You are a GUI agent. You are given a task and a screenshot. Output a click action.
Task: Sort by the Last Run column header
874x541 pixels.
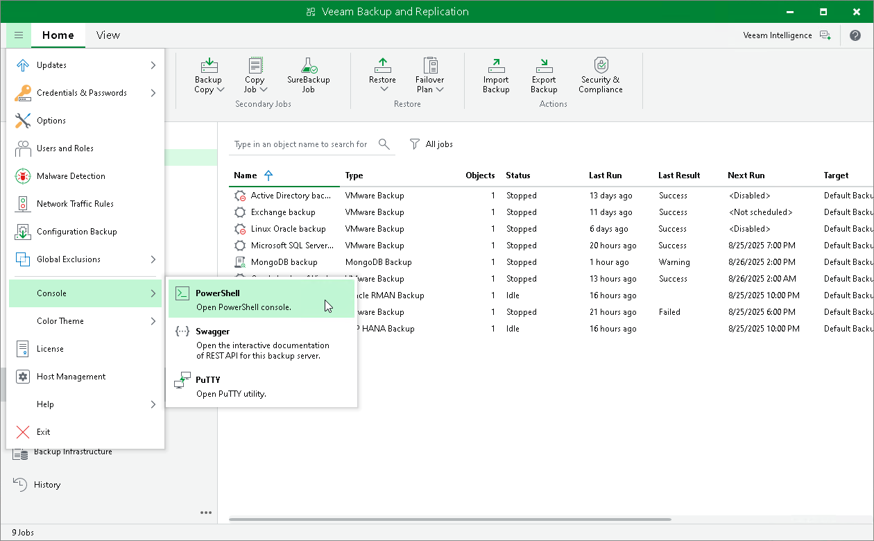click(606, 175)
